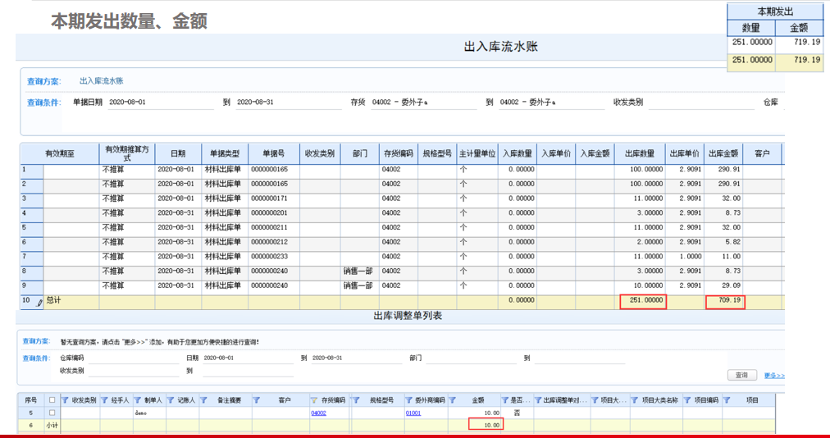Open outsourcer code link 01001
Viewport: 830px width, 438px height.
(413, 413)
